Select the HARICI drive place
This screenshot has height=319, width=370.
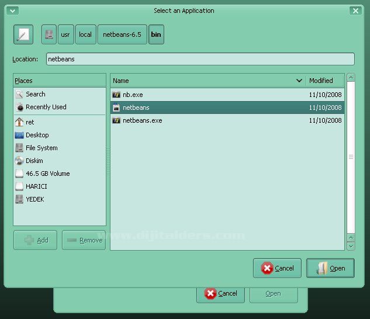[x=60, y=186]
